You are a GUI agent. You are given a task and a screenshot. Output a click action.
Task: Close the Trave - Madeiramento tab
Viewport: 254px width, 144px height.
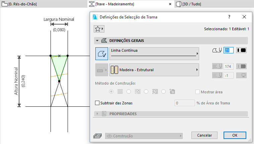pos(170,4)
